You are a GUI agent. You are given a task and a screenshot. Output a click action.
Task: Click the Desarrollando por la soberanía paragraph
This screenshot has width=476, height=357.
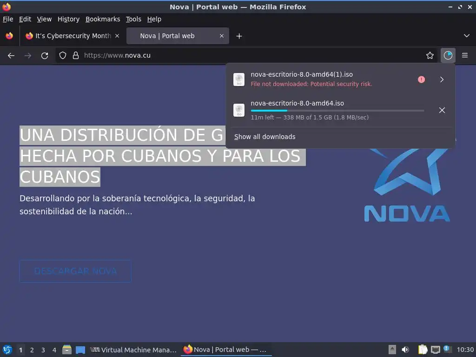(x=137, y=205)
